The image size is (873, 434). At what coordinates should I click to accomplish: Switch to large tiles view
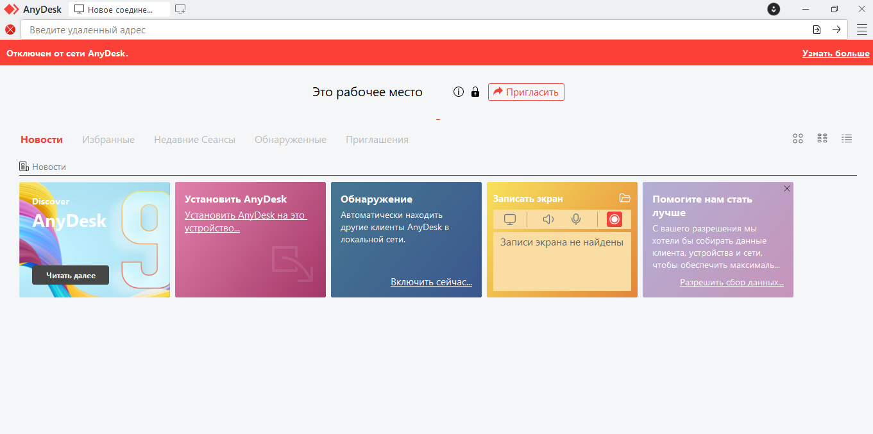click(x=798, y=138)
